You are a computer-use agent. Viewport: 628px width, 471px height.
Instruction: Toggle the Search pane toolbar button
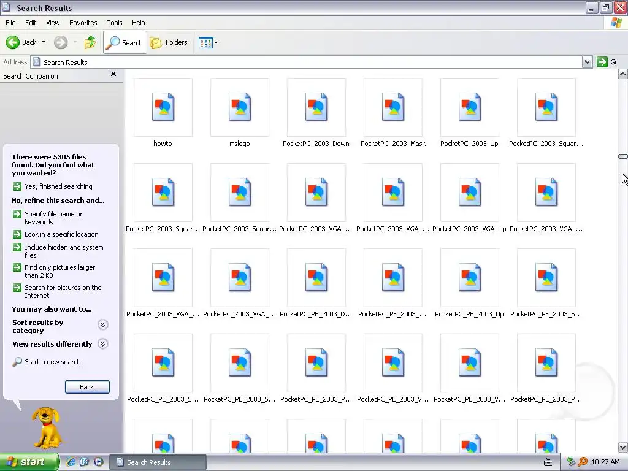(x=125, y=42)
